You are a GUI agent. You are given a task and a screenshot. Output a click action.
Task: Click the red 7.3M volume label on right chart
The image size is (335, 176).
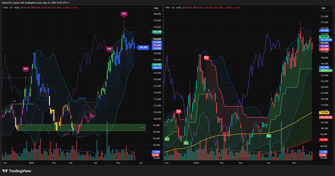point(323,155)
